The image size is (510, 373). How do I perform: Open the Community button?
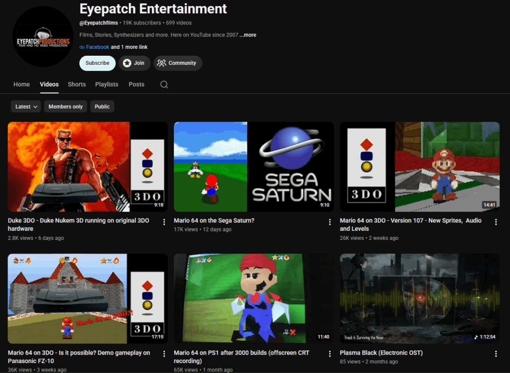coord(178,63)
